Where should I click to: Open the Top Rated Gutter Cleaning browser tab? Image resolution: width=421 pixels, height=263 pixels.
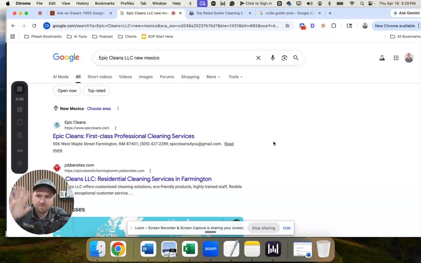[x=219, y=13]
